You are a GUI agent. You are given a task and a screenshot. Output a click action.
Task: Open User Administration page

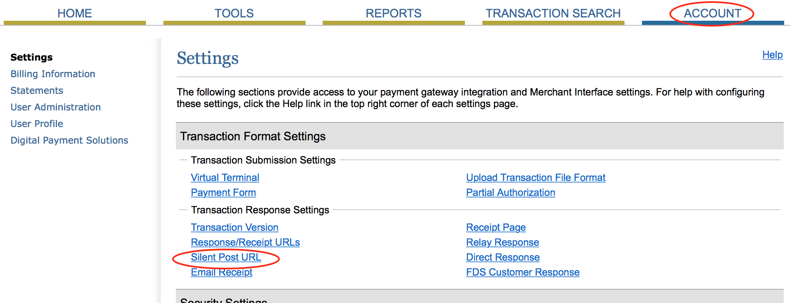56,107
